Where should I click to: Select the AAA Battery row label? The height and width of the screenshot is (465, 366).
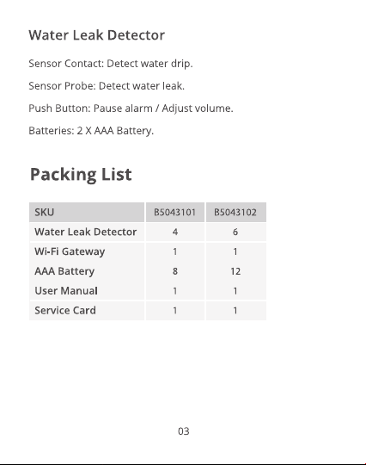pos(64,271)
